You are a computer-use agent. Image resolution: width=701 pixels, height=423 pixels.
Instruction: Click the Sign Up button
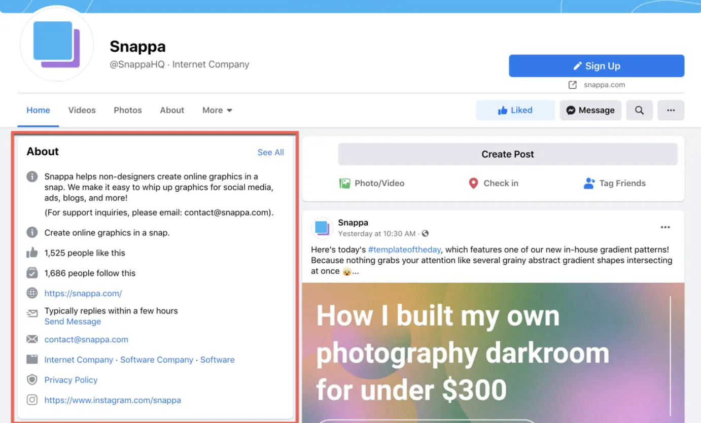click(x=597, y=66)
